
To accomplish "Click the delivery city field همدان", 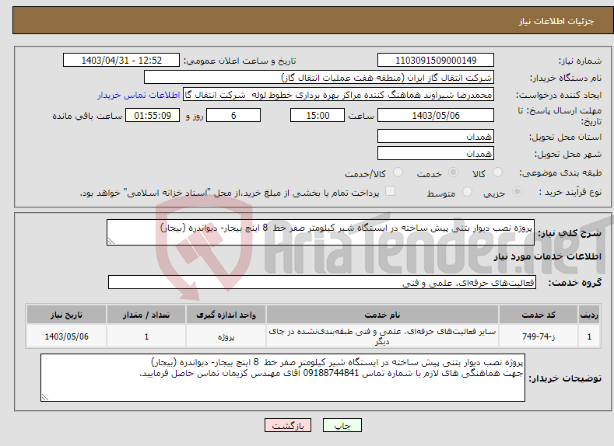I will (436, 153).
